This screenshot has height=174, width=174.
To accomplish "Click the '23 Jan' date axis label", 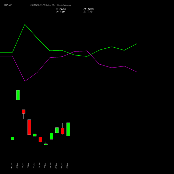I will click(x=67, y=166).
